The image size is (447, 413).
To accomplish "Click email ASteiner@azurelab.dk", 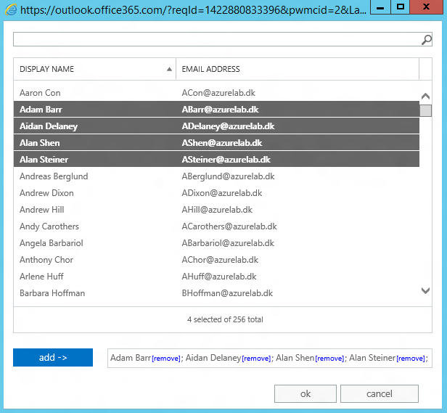I will click(226, 160).
